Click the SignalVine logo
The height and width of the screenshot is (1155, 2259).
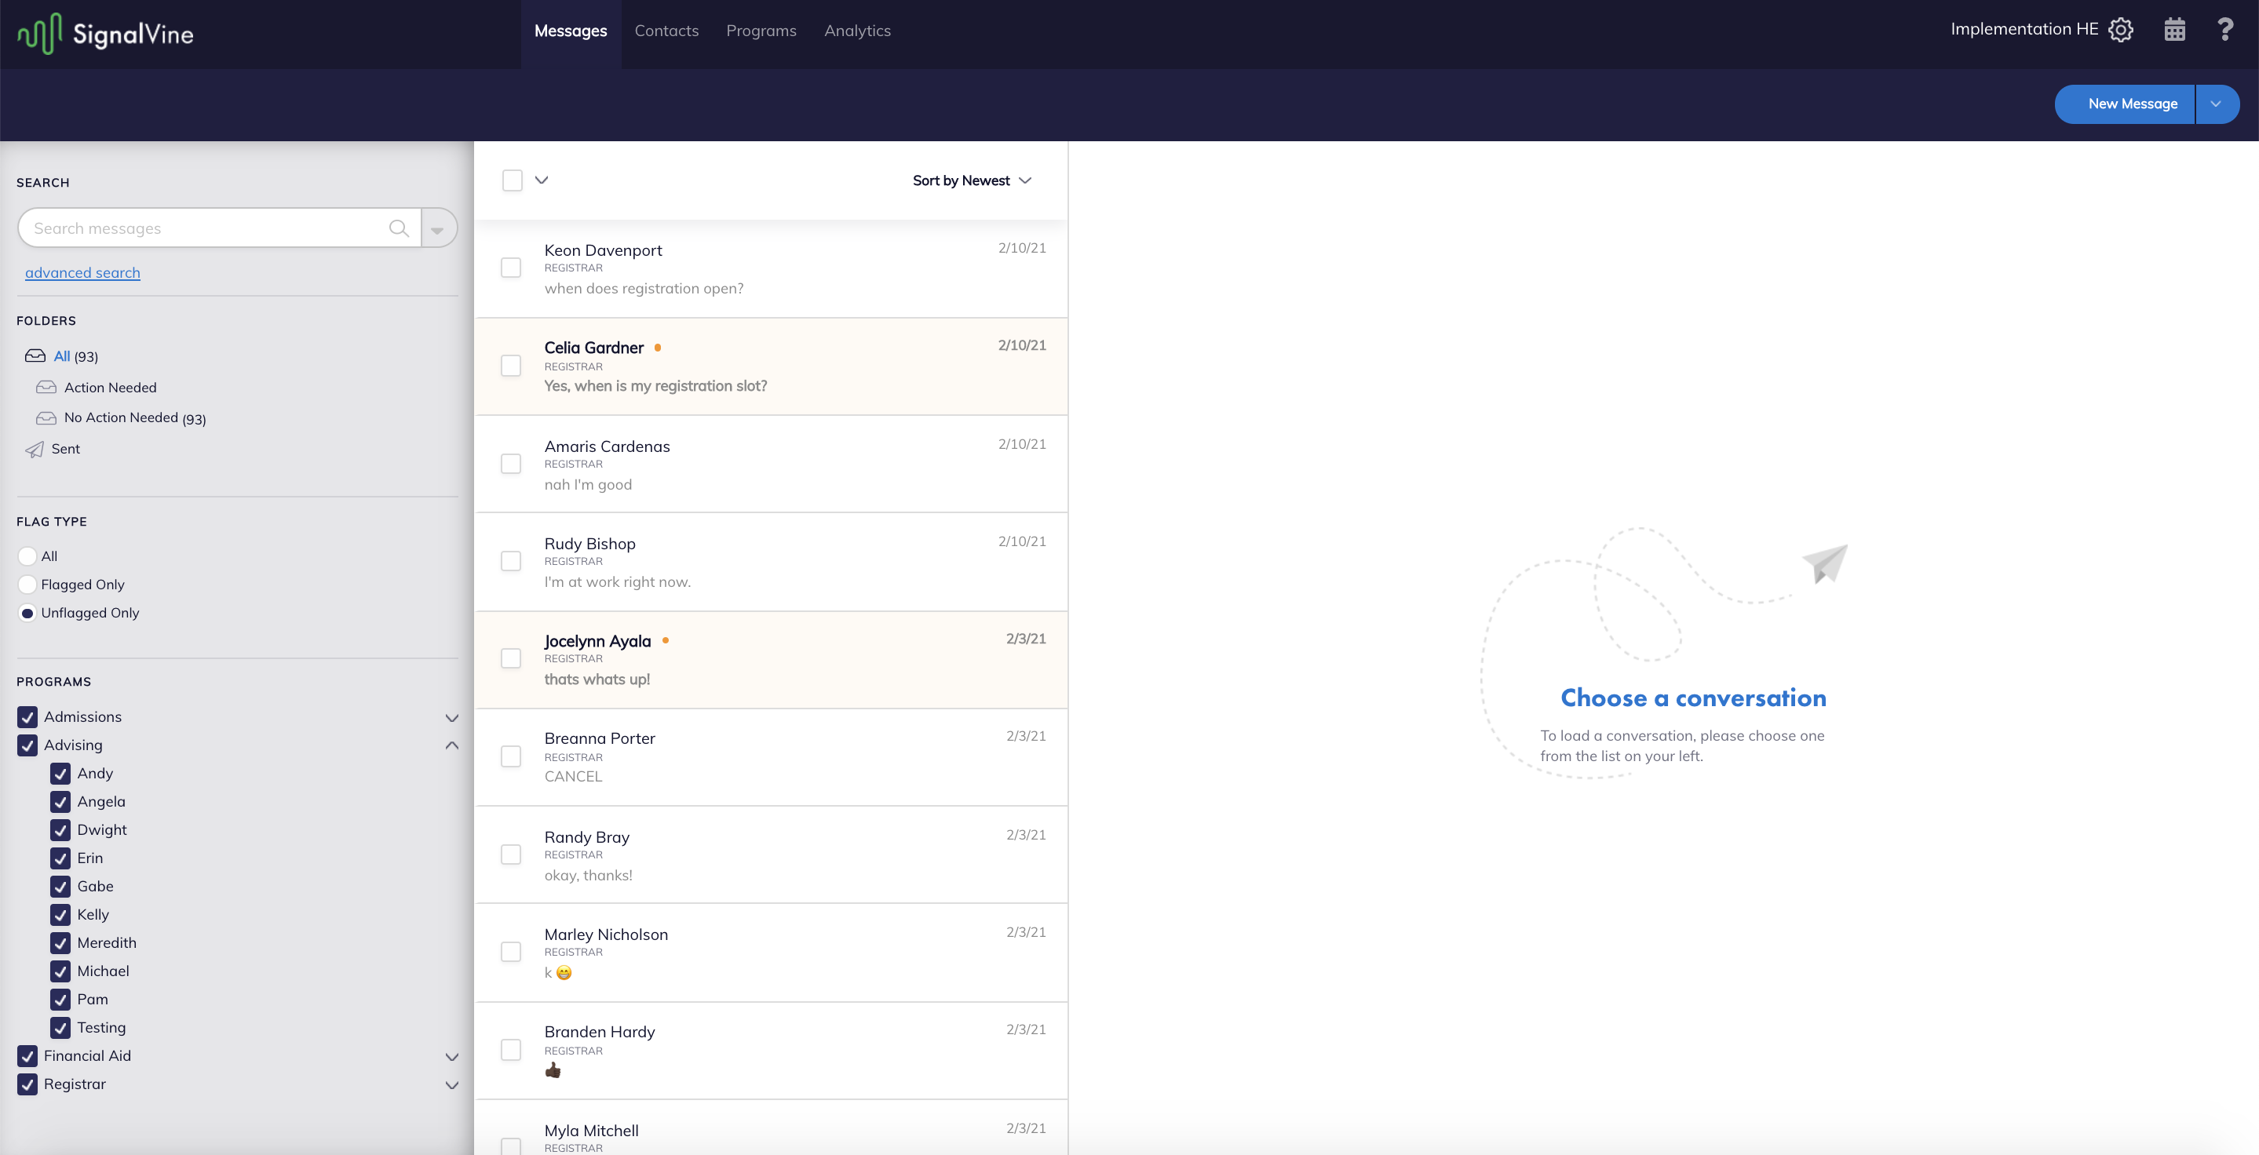(x=106, y=33)
